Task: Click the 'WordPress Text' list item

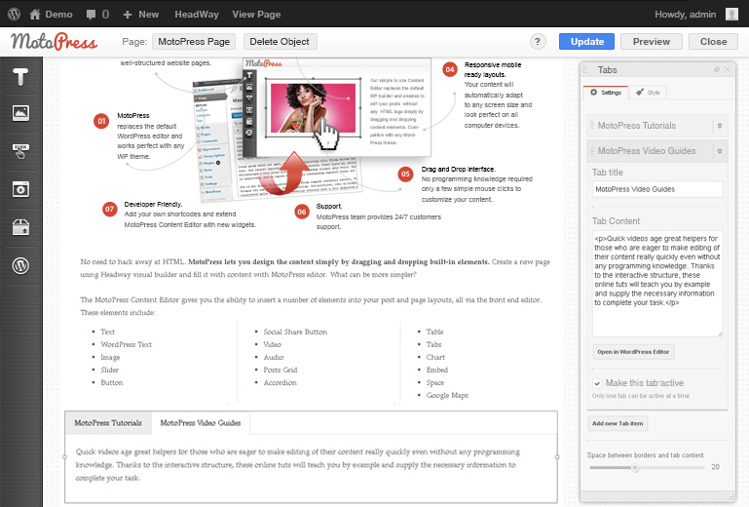Action: 126,344
